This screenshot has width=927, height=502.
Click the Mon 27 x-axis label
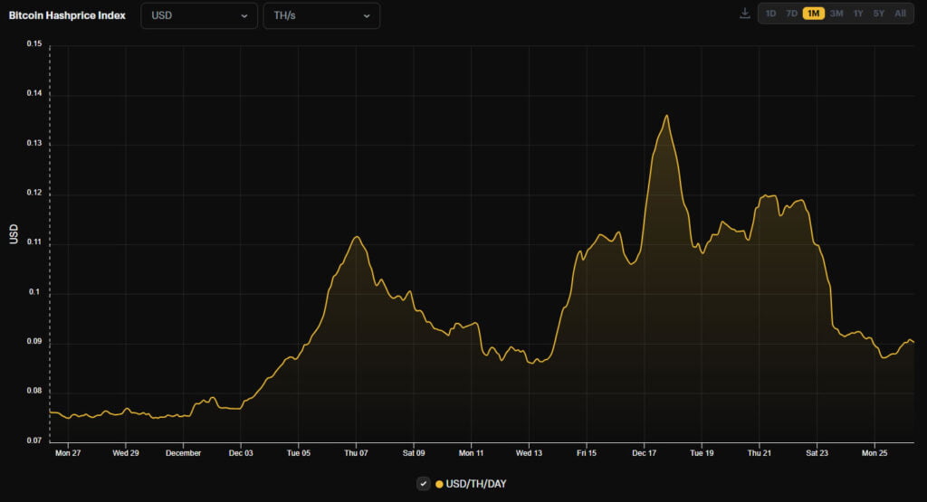tap(67, 452)
